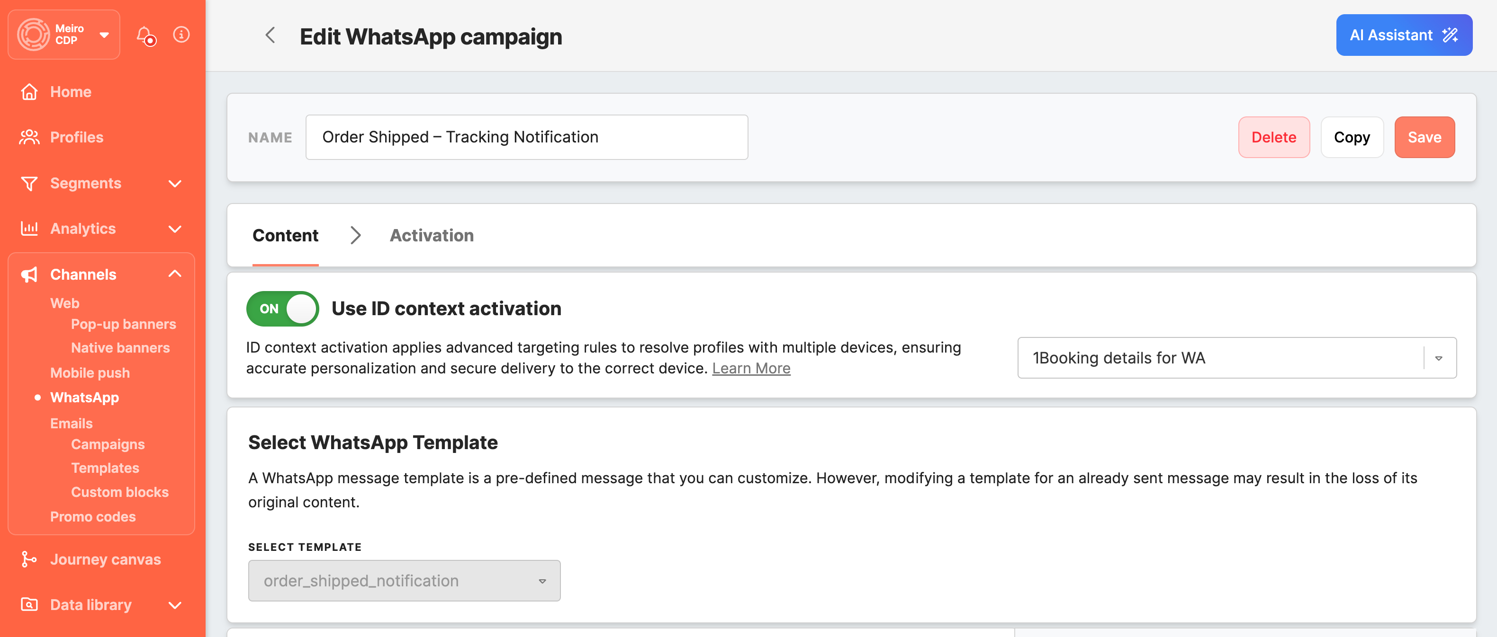
Task: Switch to the Activation tab
Action: point(431,235)
